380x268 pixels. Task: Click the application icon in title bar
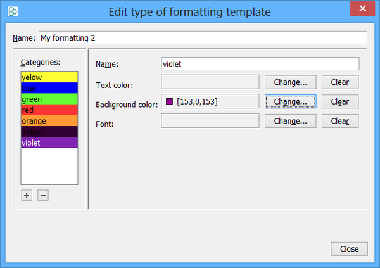coord(13,11)
